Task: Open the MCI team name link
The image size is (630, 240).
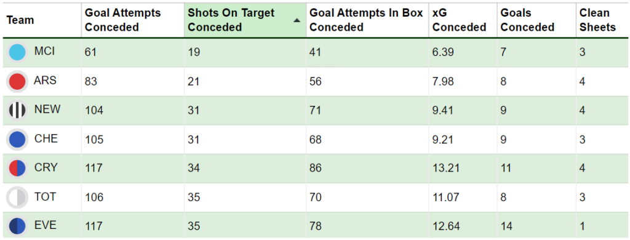Action: pyautogui.click(x=44, y=52)
